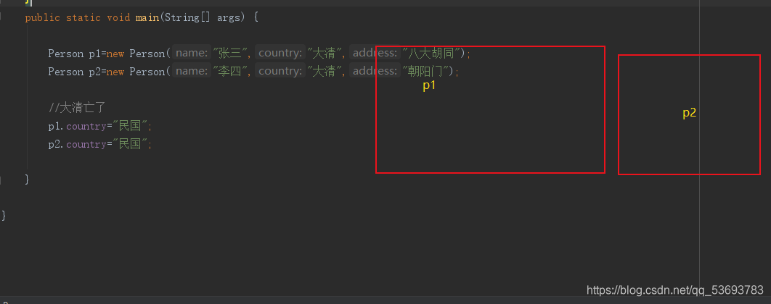Viewport: 771px width, 304px height.
Task: Click the comment "//大清亡了"
Action: pos(77,107)
